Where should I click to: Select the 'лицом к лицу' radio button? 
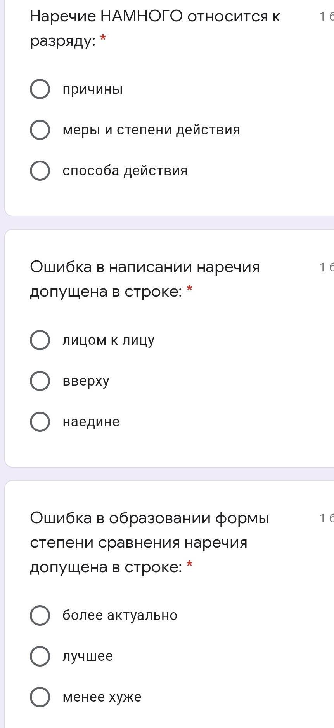click(x=40, y=340)
